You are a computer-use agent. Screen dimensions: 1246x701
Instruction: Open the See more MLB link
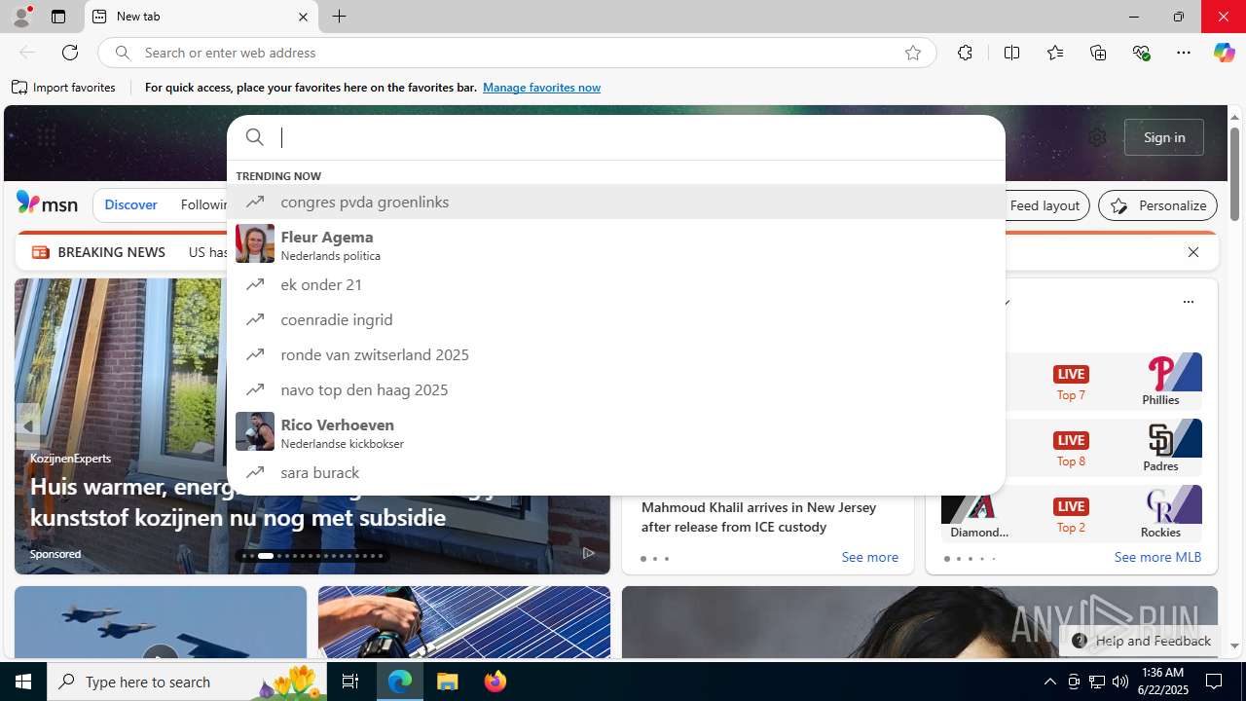(1157, 557)
